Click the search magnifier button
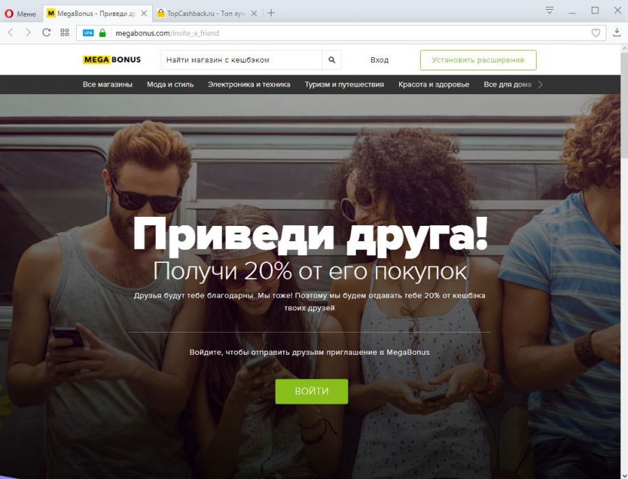628x479 pixels. (331, 60)
